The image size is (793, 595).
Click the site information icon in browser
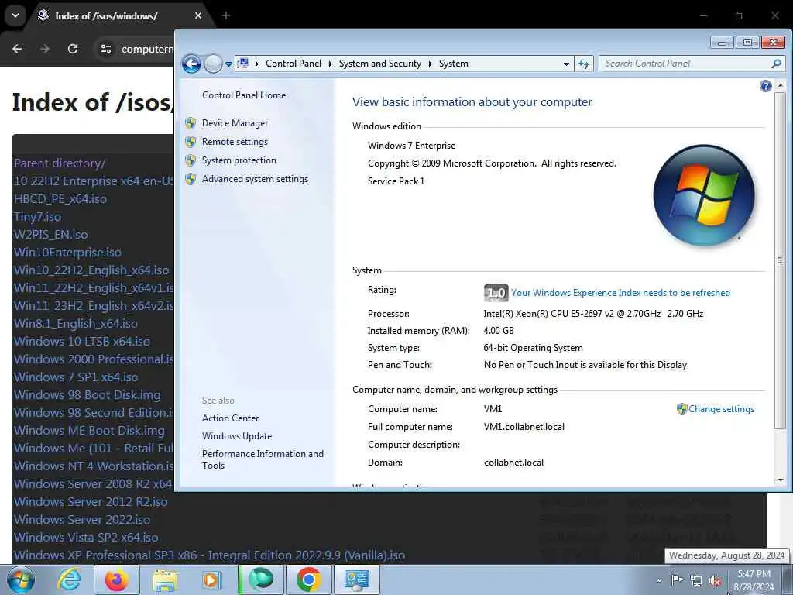point(105,49)
